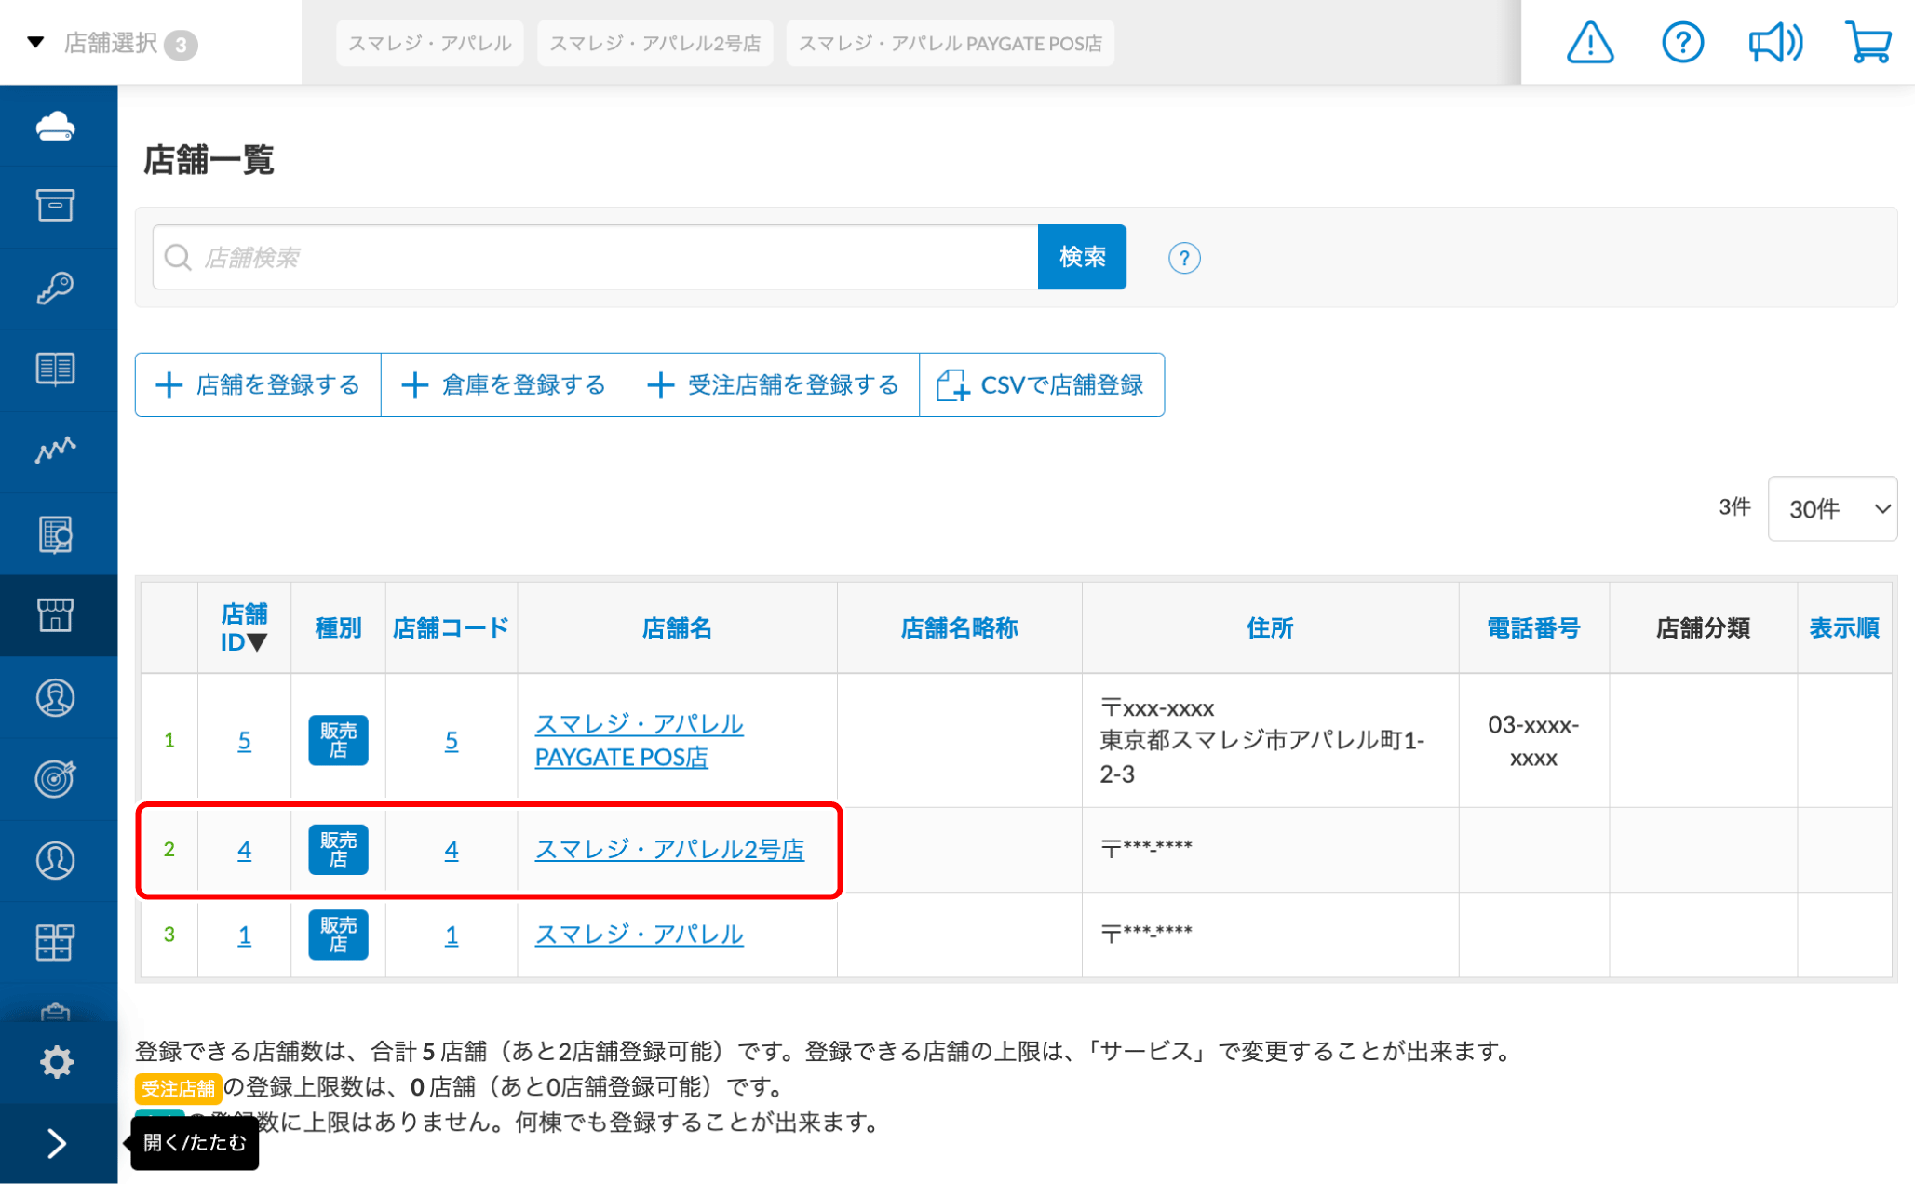The image size is (1915, 1184).
Task: Open the settings gear icon in sidebar
Action: click(x=56, y=1062)
